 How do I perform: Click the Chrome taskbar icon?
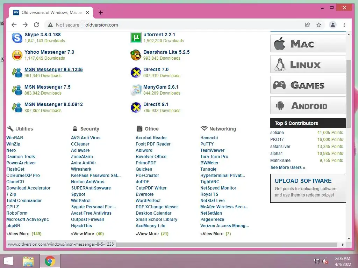(x=50, y=261)
